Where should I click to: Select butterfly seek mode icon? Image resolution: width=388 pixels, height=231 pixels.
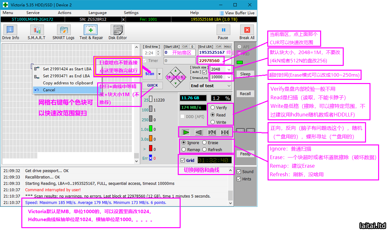click(x=225, y=132)
